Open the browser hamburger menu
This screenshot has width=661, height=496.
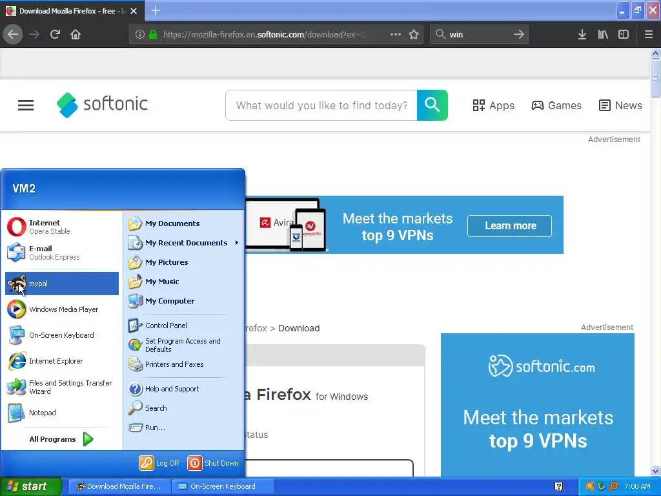click(x=649, y=34)
